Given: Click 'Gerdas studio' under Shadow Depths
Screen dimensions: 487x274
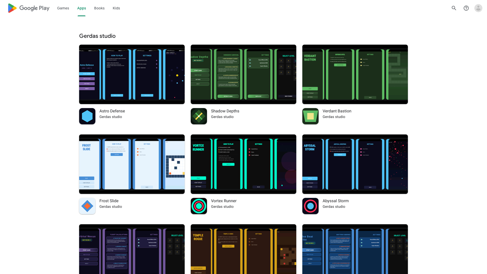Looking at the screenshot, I should 222,117.
